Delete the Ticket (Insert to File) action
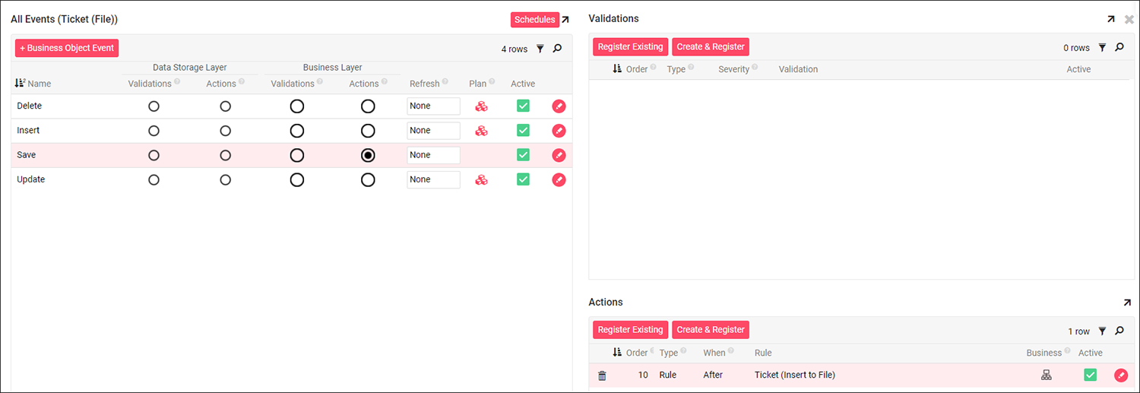The height and width of the screenshot is (393, 1140). click(x=602, y=376)
